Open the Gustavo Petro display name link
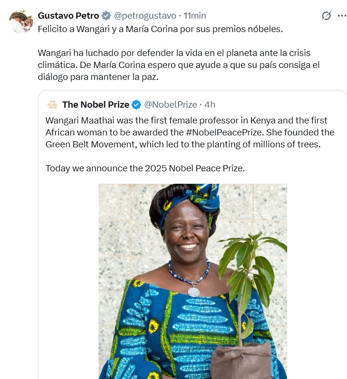Screen dimensions: 347x379 pos(68,16)
